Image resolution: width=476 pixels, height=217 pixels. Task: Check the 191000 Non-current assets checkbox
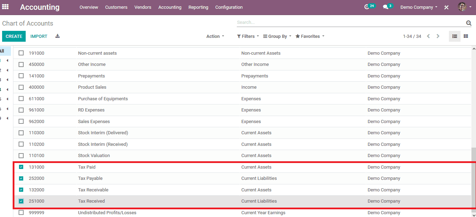(x=21, y=53)
